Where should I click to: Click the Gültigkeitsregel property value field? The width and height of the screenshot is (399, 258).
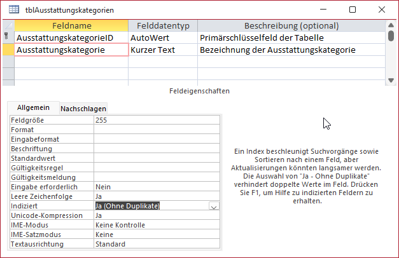tap(157, 168)
